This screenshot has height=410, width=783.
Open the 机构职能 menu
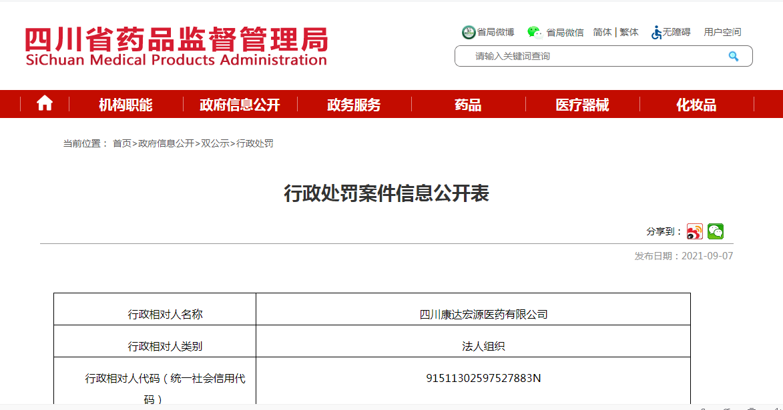tap(125, 105)
